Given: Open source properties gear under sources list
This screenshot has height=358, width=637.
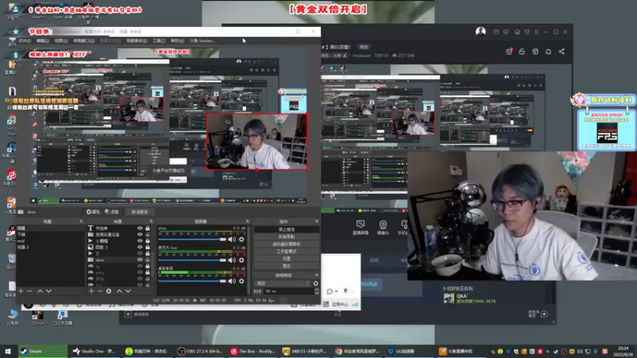Looking at the screenshot, I should coord(109,291).
